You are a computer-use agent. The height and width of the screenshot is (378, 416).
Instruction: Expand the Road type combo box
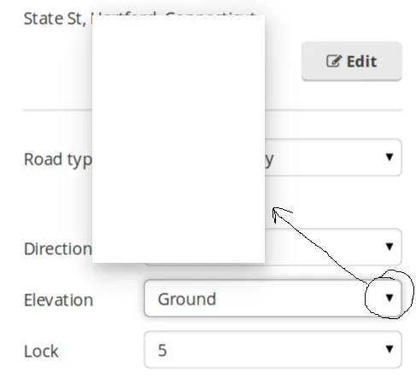pos(333,157)
